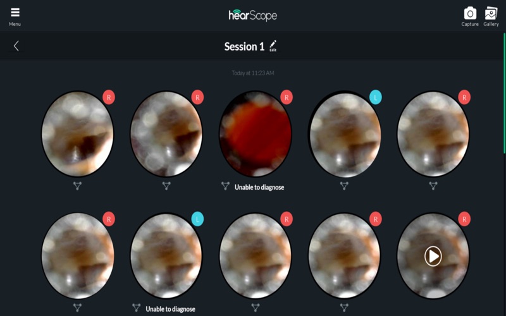
Task: Open the fourth ear image in the bottom row
Action: tap(344, 256)
